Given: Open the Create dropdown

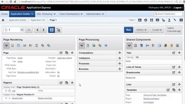Looking at the screenshot, I should pos(157,30).
